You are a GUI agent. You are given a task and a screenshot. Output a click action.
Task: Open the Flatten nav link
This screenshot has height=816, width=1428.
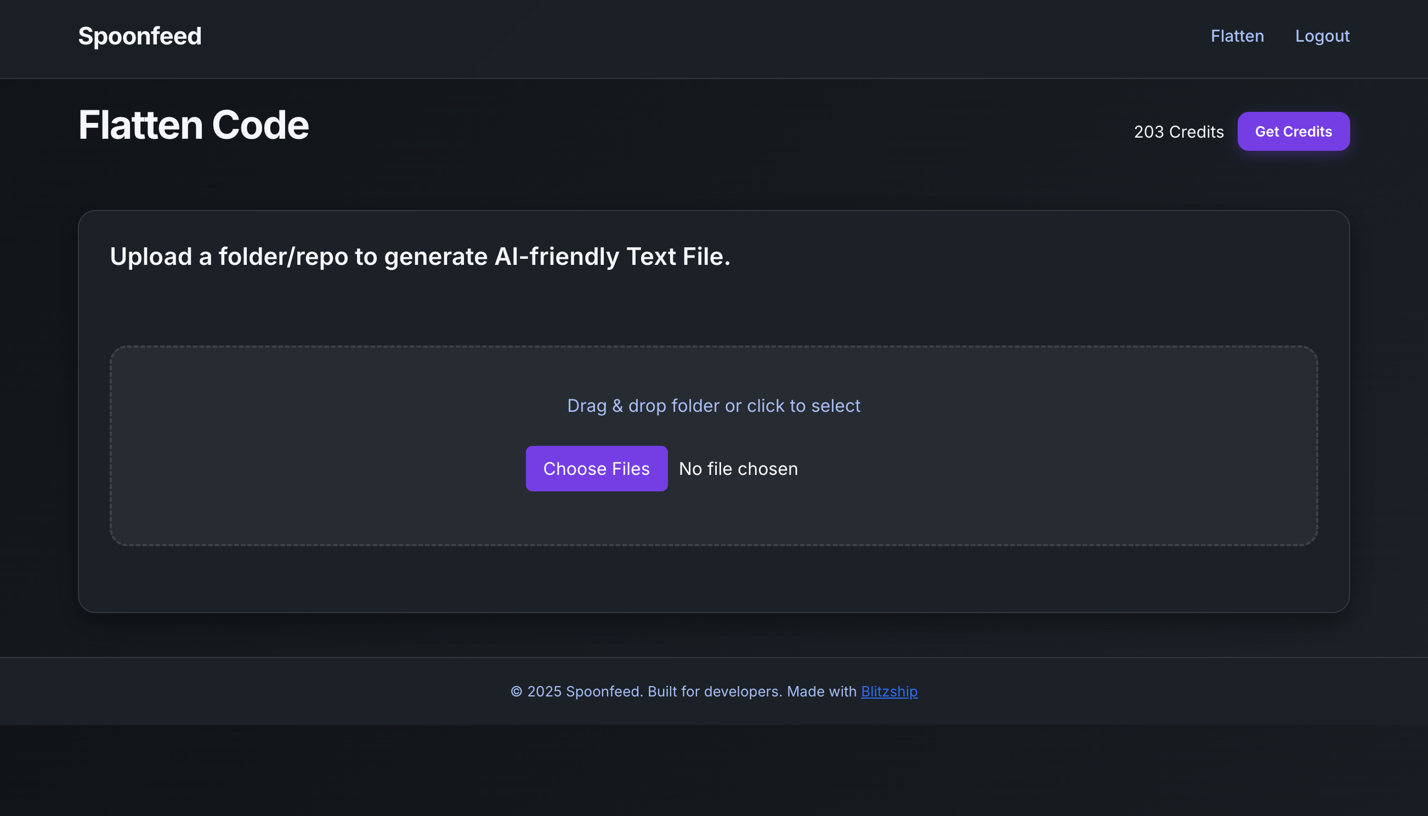pos(1237,36)
